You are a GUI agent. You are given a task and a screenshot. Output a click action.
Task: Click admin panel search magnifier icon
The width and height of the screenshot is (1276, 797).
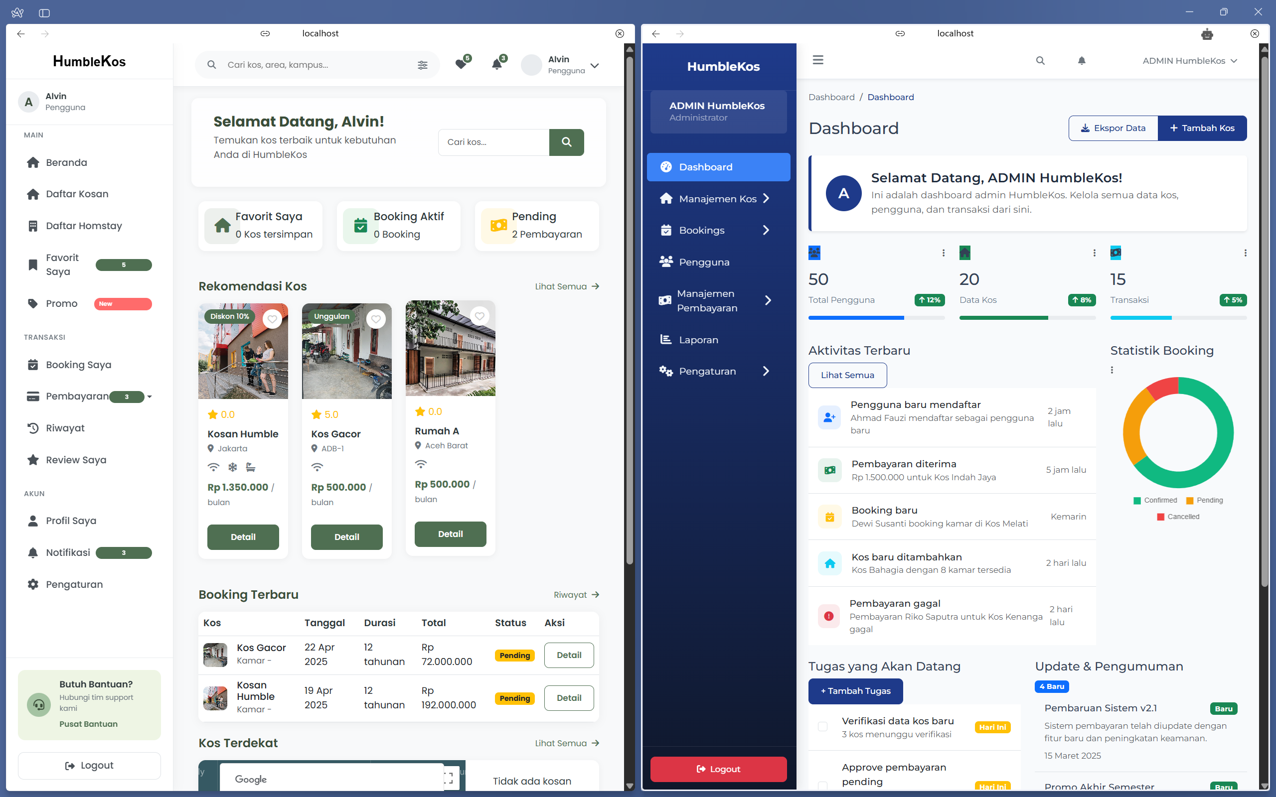(1040, 61)
